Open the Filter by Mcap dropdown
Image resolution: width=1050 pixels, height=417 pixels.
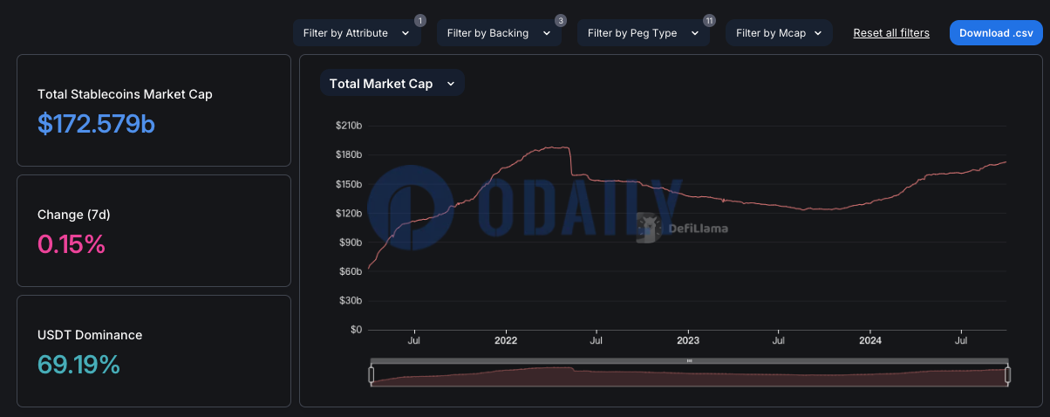[x=779, y=33]
